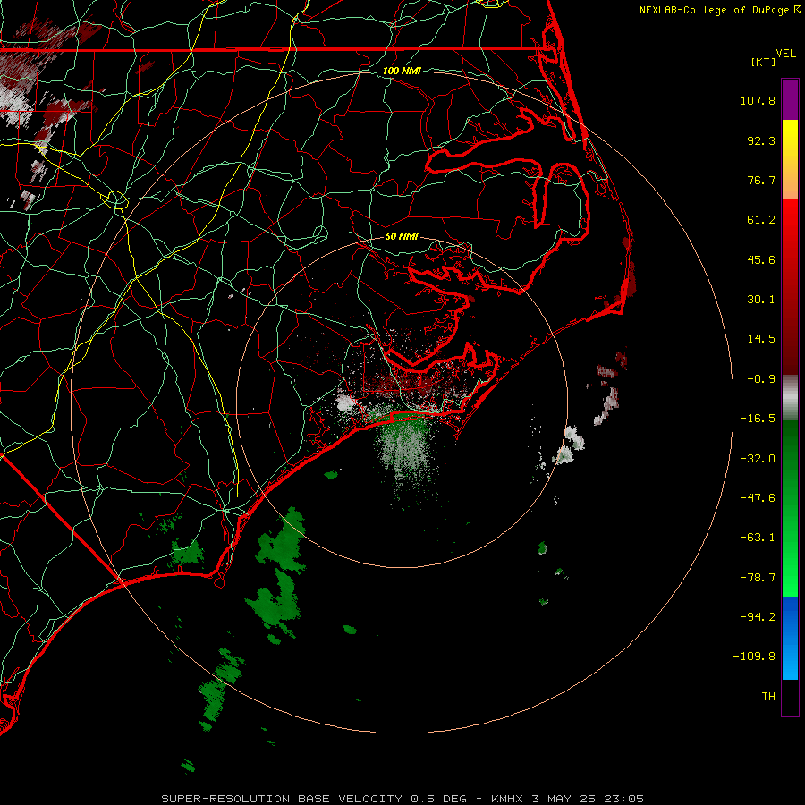Click the purple segment of the velocity color bar
The height and width of the screenshot is (805, 805).
click(790, 100)
